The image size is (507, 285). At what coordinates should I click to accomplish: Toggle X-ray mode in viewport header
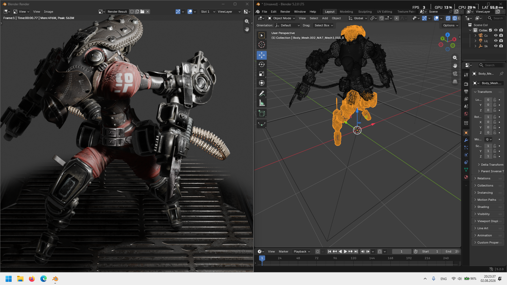[448, 18]
